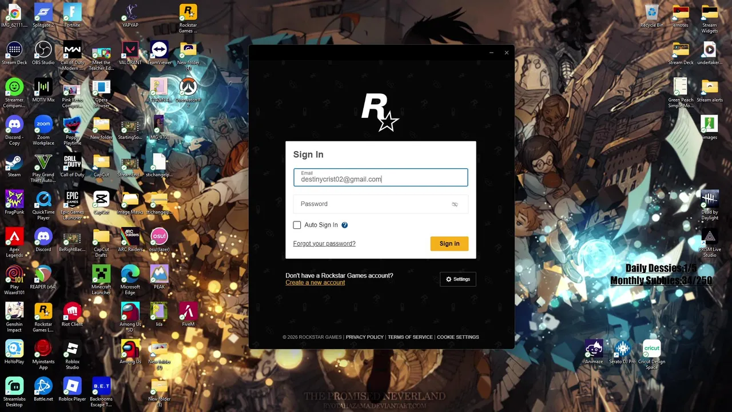732x412 pixels.
Task: Select the Genshin Impact icon
Action: click(14, 318)
